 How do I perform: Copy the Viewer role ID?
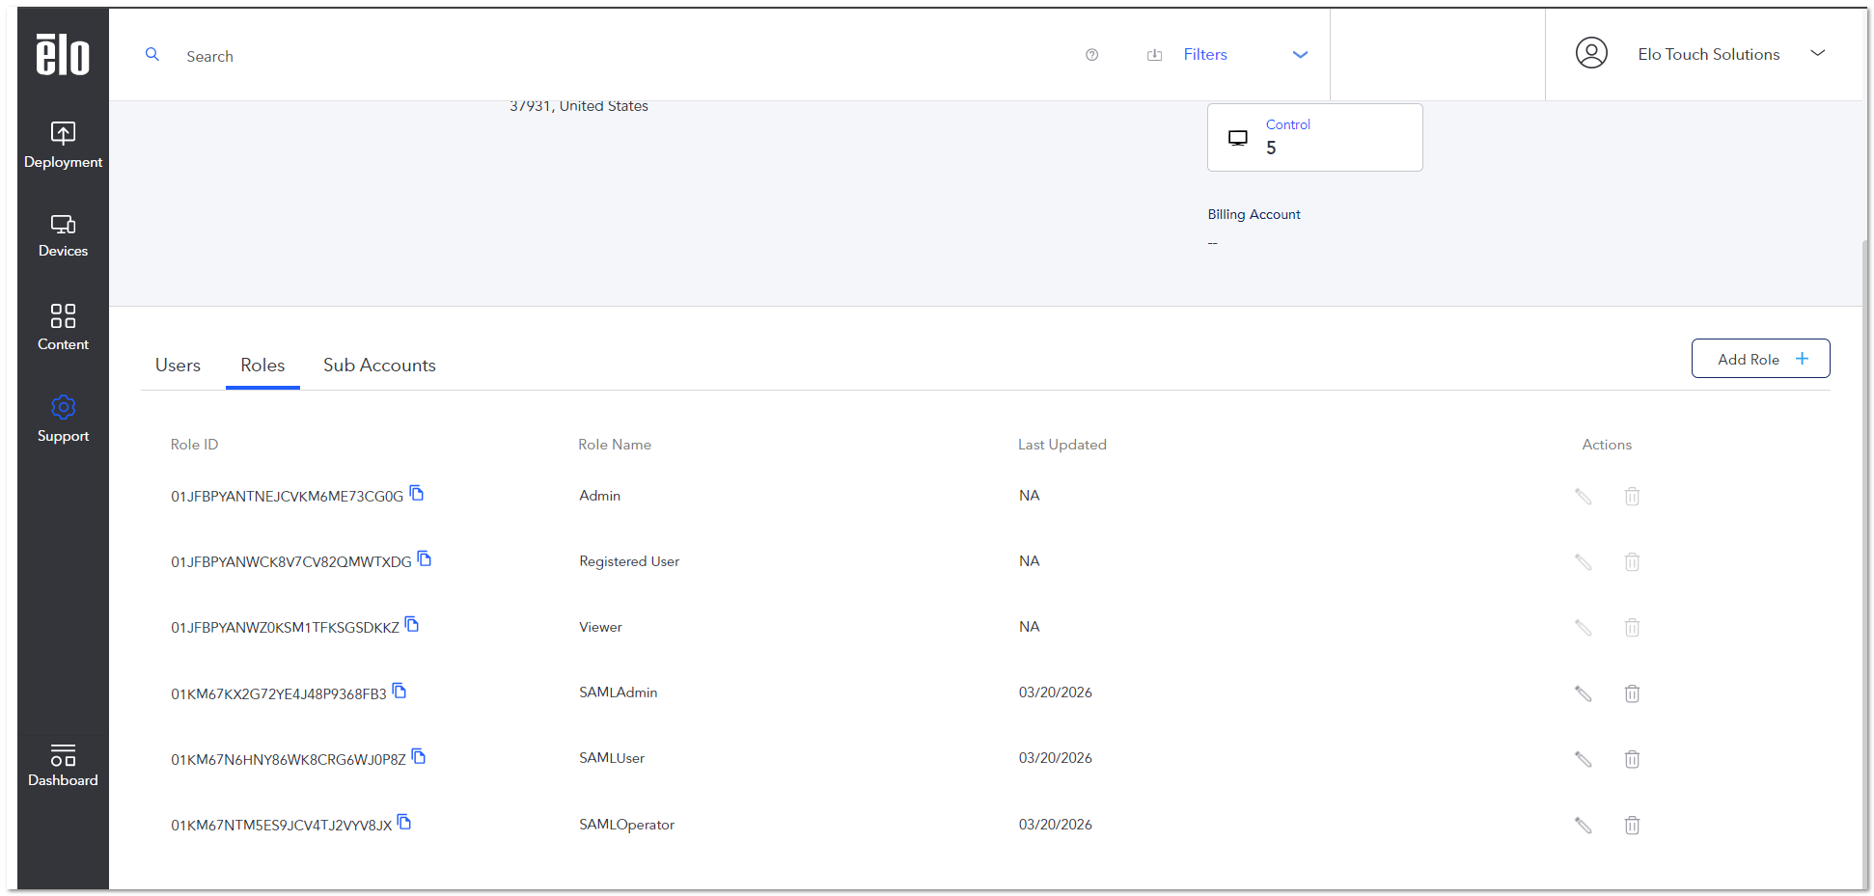click(x=412, y=624)
